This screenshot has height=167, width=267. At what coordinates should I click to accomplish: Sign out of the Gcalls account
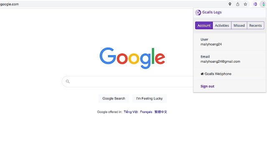coord(207,86)
